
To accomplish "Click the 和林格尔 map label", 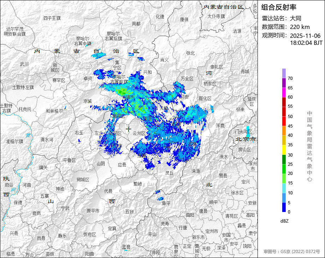I will coord(54,111).
